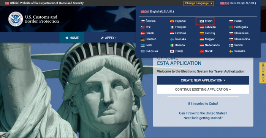This screenshot has height=138, width=266.
Task: Click the Italian flag icon beside Italiano
Action: 172,45
